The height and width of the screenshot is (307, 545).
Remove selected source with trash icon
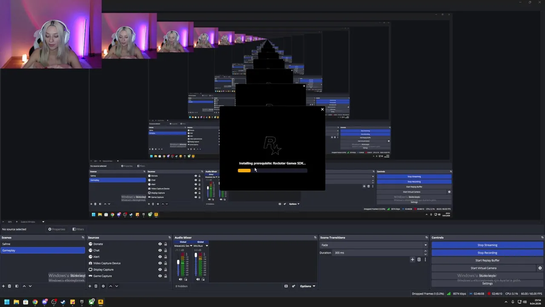[x=96, y=286]
